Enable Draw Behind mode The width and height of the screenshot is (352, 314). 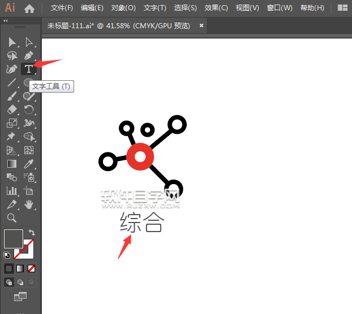tap(20, 282)
